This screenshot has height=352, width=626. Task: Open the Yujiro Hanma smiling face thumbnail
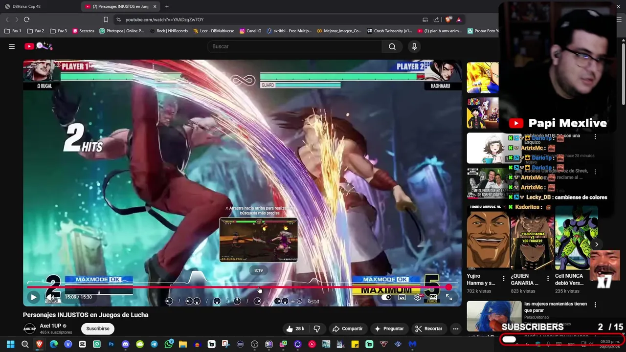pyautogui.click(x=489, y=238)
